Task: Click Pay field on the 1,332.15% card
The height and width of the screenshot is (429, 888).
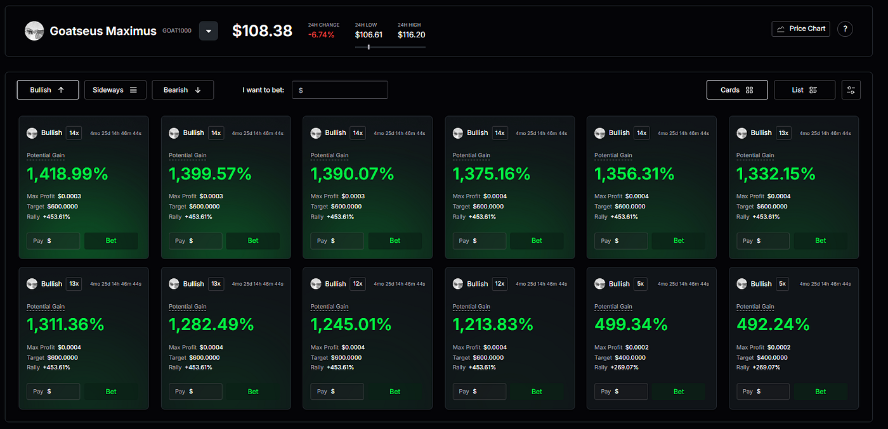Action: coord(763,241)
